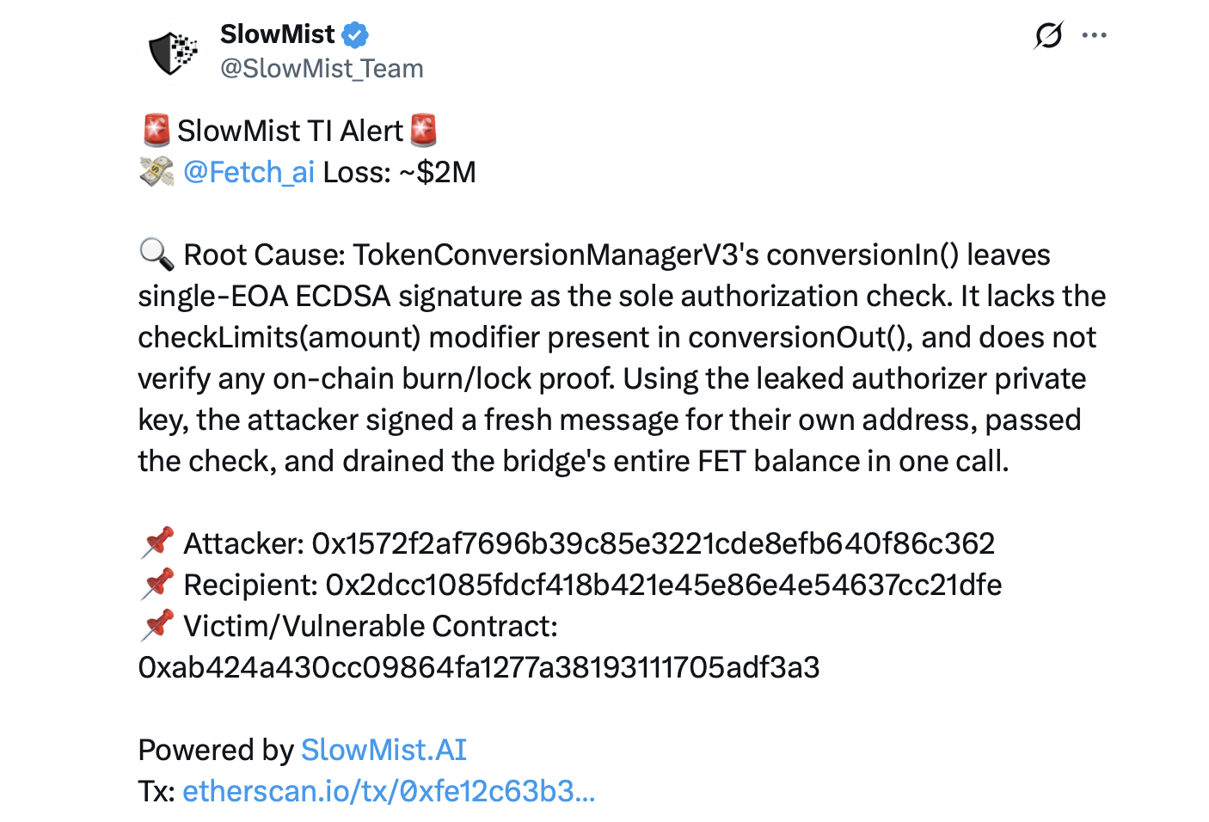Click the pushpin emoji beside Recipient

pos(156,585)
